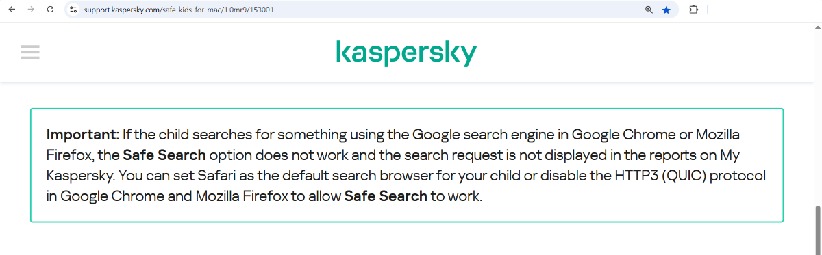This screenshot has width=822, height=255.
Task: Click the toolbar divider next to Extensions
Action: click(707, 10)
